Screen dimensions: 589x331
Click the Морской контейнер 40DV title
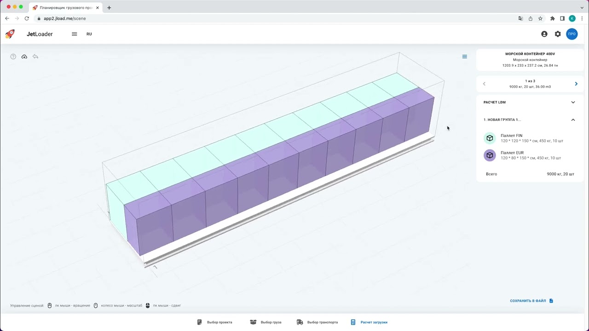point(530,54)
